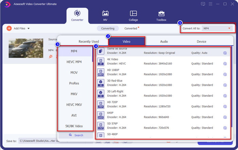Click the 'Resolution: 3840x2160' text
The height and width of the screenshot is (150, 238).
(x=158, y=64)
